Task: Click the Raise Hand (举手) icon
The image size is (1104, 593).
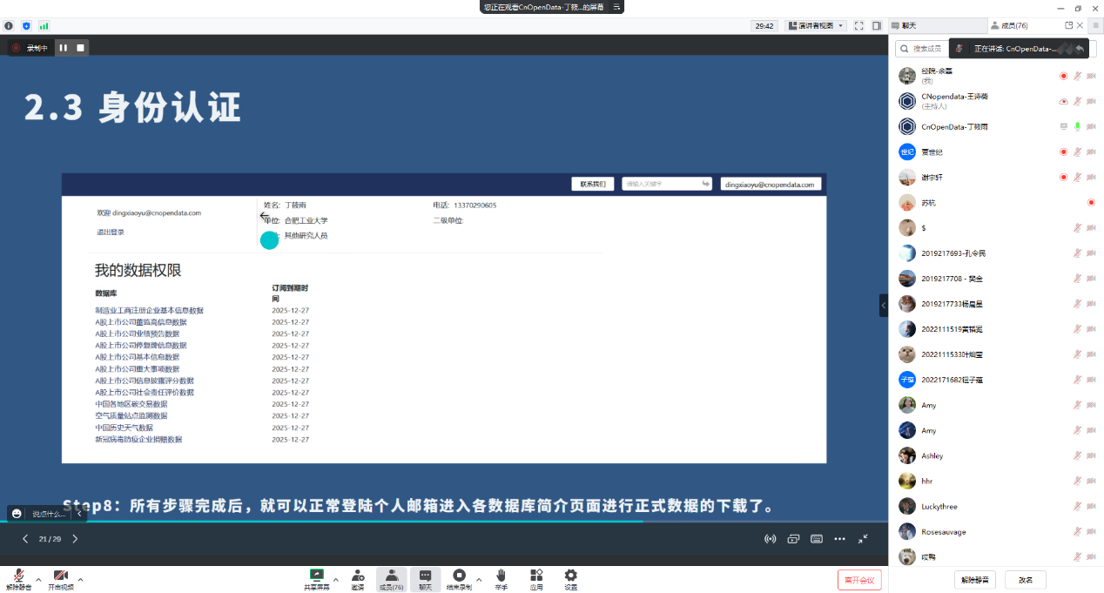Action: coord(502,576)
